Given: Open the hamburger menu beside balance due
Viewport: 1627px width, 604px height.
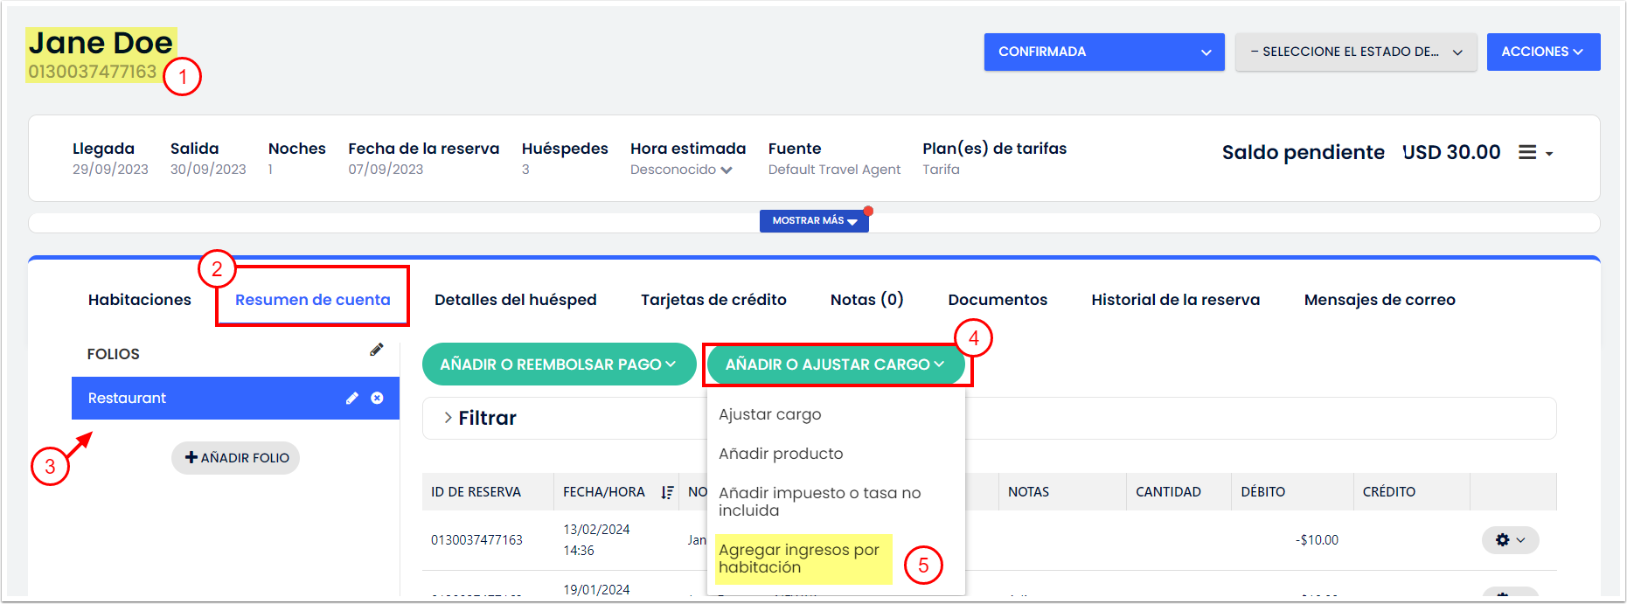Looking at the screenshot, I should (1534, 153).
